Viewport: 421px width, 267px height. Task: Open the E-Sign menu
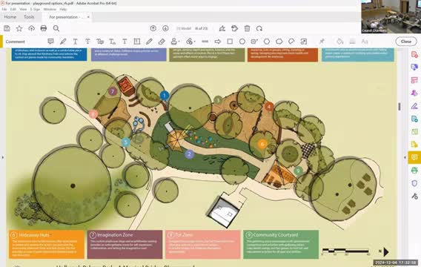point(35,9)
